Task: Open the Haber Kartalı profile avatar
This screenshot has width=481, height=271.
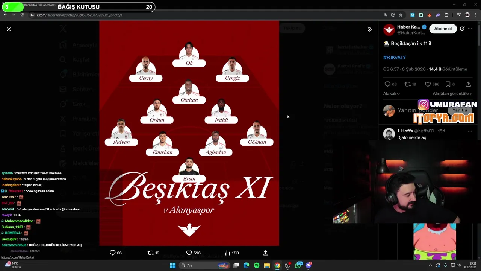Action: [389, 29]
